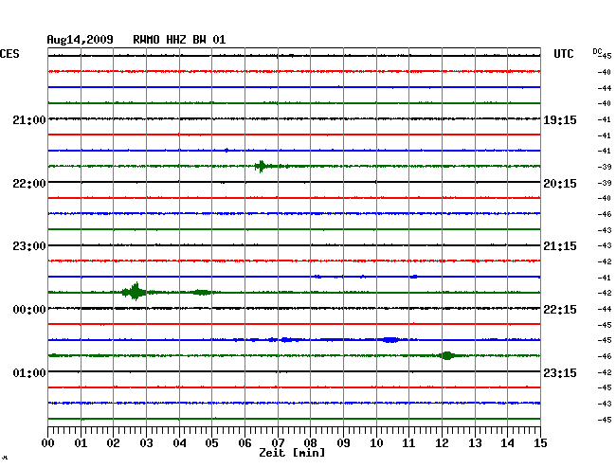The height and width of the screenshot is (468, 616).
Task: Click minute 10 on the time axis
Action: 376,443
